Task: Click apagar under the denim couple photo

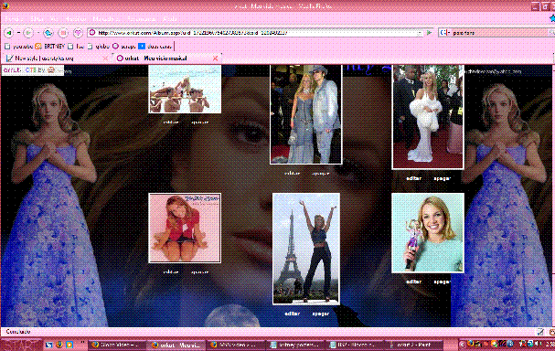Action: click(x=321, y=174)
